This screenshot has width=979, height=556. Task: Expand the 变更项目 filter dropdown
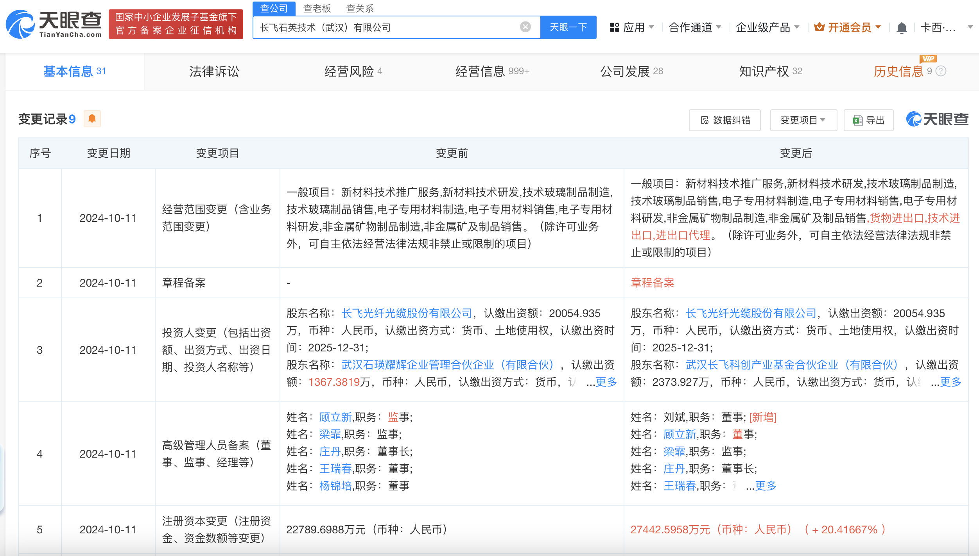click(803, 120)
